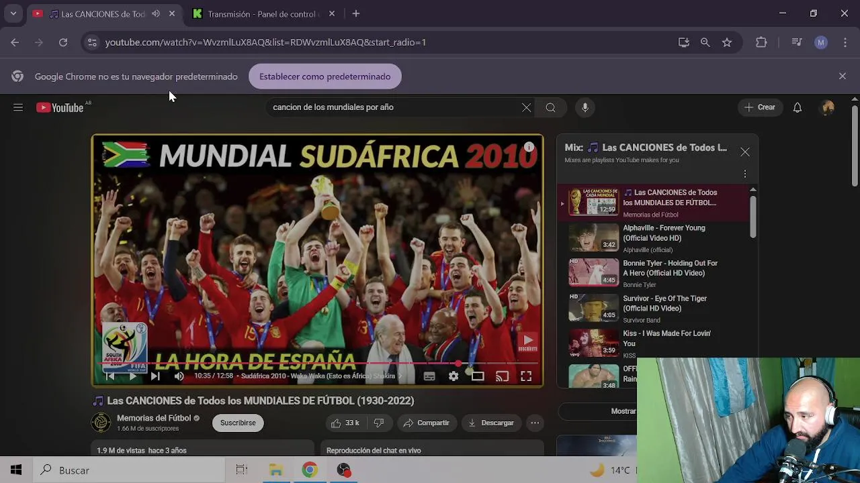Open chapter Sudáfrica 2010 - Waka Waka
The height and width of the screenshot is (483, 860).
tap(318, 376)
